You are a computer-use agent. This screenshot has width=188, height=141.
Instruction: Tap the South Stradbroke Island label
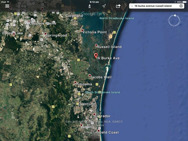pos(103,92)
